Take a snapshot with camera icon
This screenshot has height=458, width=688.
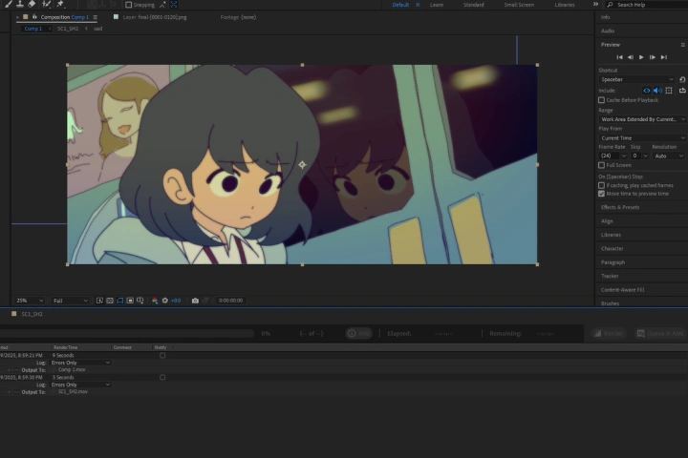click(195, 301)
